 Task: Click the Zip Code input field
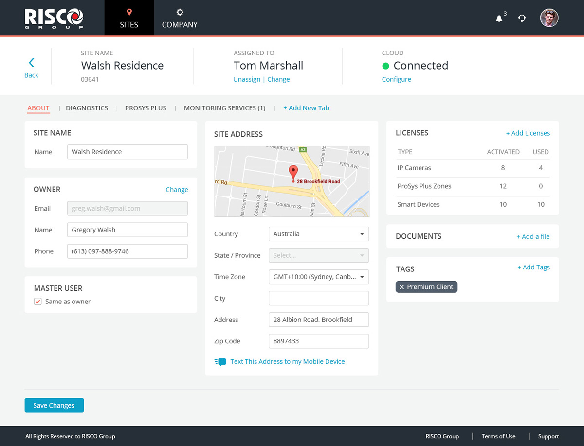[319, 341]
